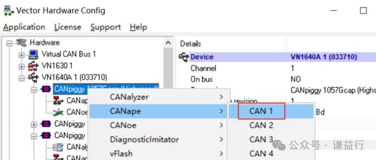Viewport: 376px width, 160px height.
Task: Open the License menu
Action: click(x=68, y=27)
